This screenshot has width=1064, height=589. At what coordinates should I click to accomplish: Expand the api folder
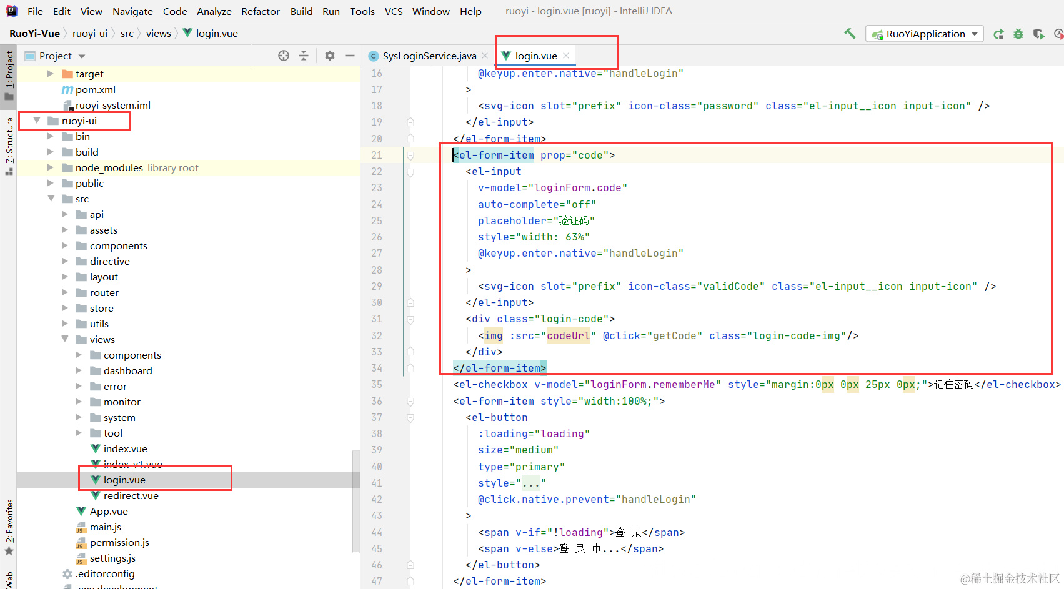tap(65, 214)
